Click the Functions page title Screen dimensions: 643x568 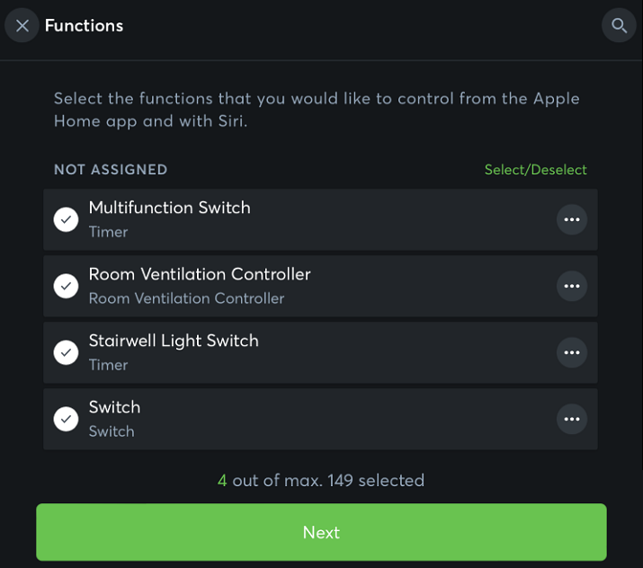point(84,26)
